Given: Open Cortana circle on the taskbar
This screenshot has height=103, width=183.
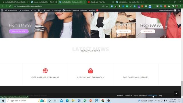Looking at the screenshot, I should pyautogui.click(x=49, y=100).
